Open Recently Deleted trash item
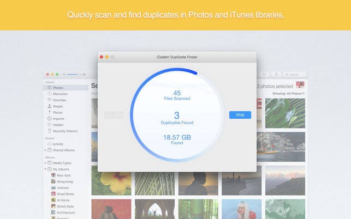 63,131
